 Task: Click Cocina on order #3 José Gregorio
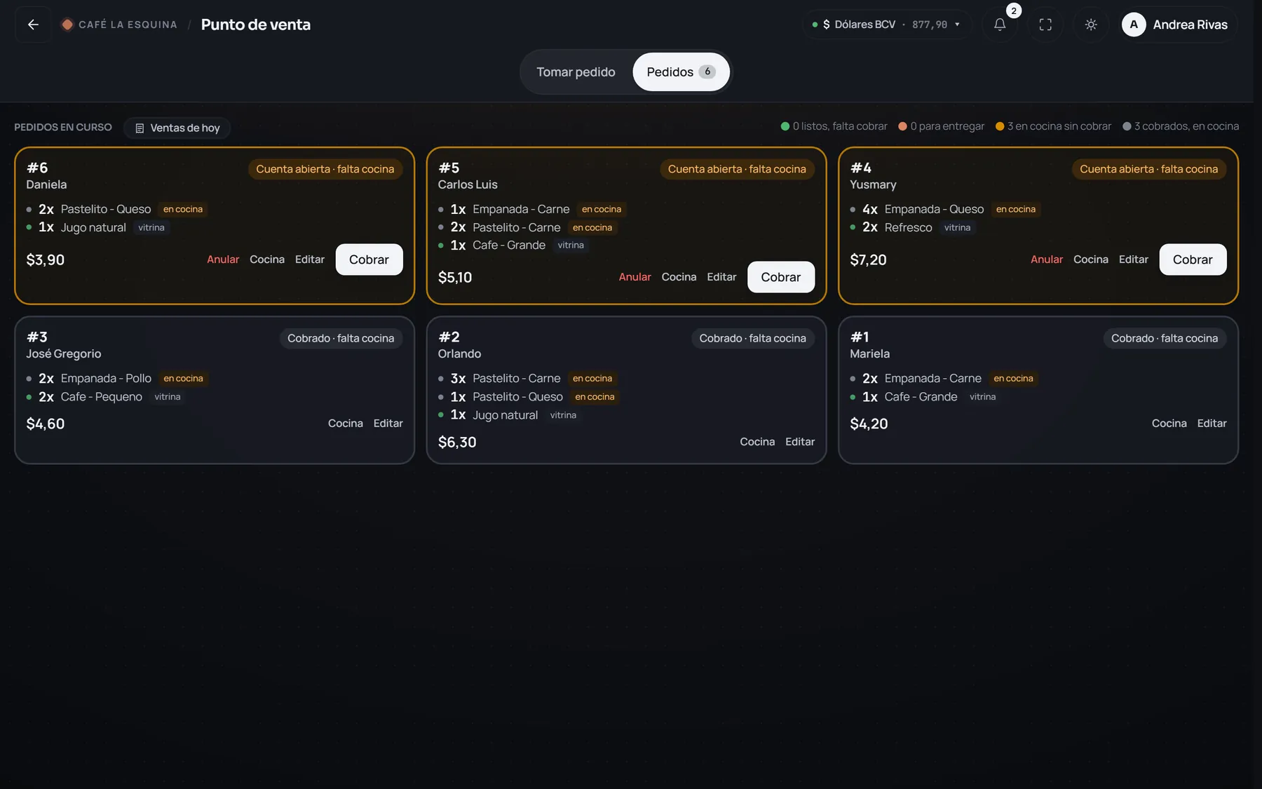coord(346,424)
